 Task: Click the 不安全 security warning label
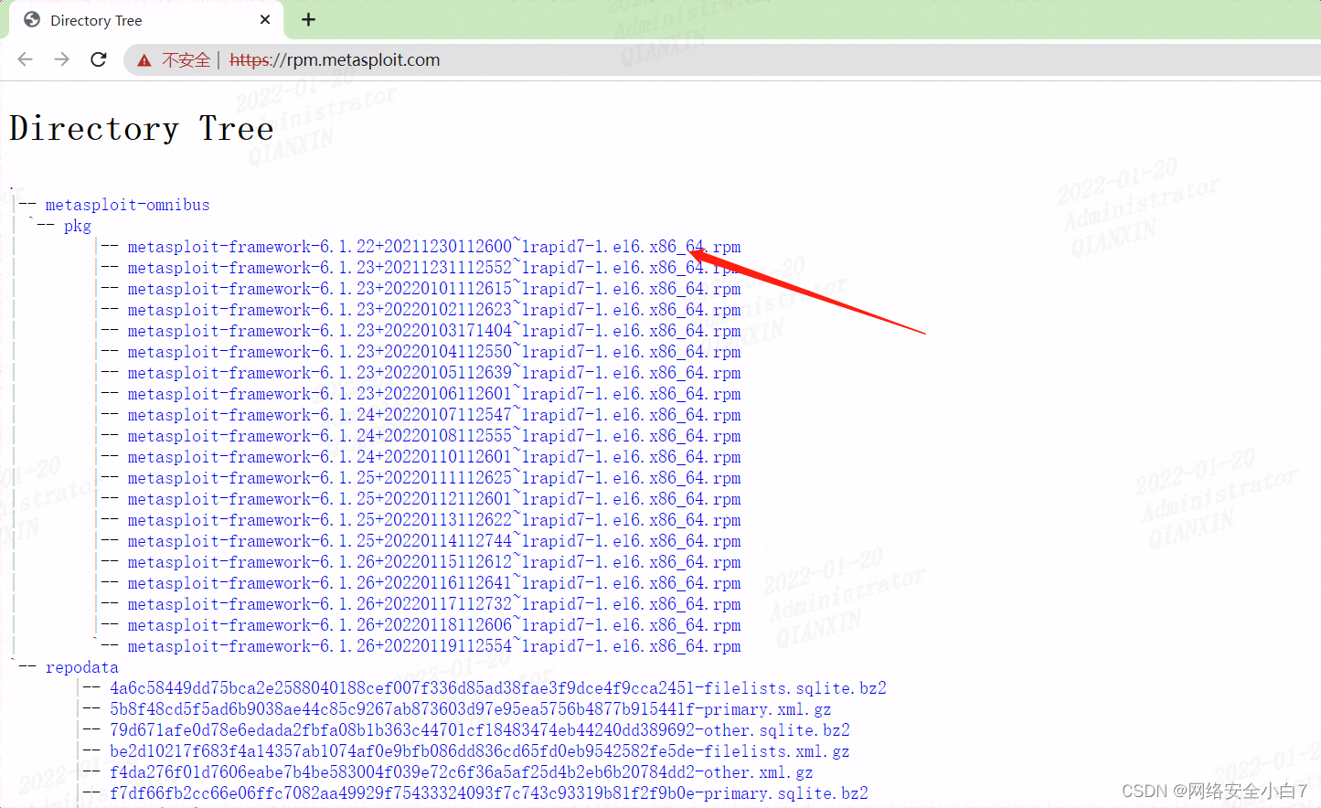click(x=186, y=60)
